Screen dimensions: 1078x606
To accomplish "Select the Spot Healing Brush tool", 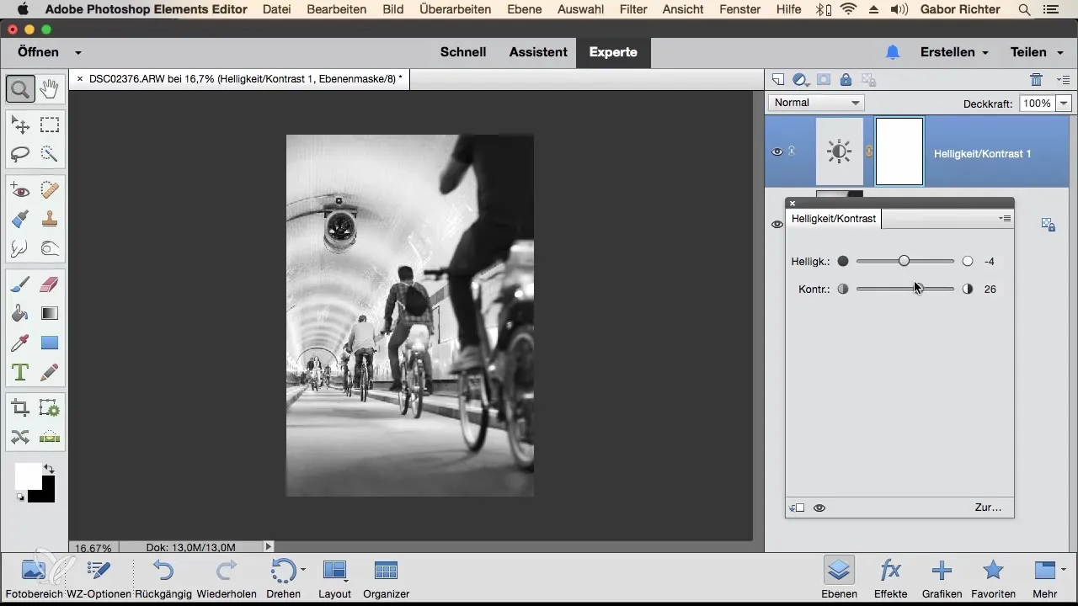I will pyautogui.click(x=50, y=190).
